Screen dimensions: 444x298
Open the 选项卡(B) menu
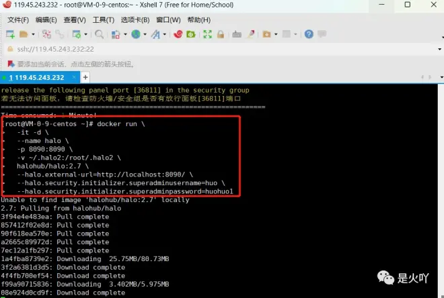[135, 20]
